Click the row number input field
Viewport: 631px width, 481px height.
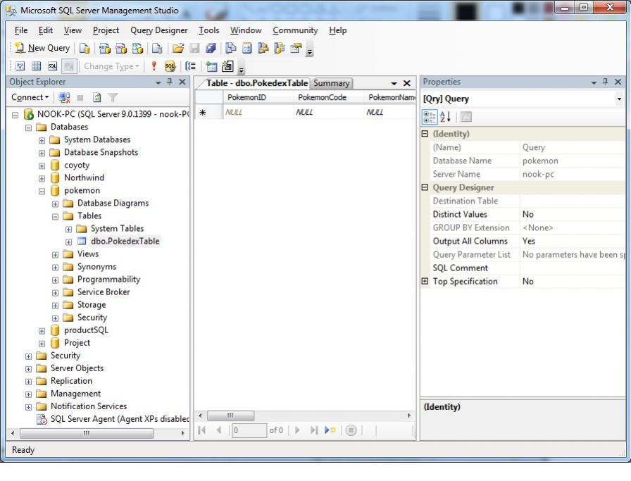249,430
